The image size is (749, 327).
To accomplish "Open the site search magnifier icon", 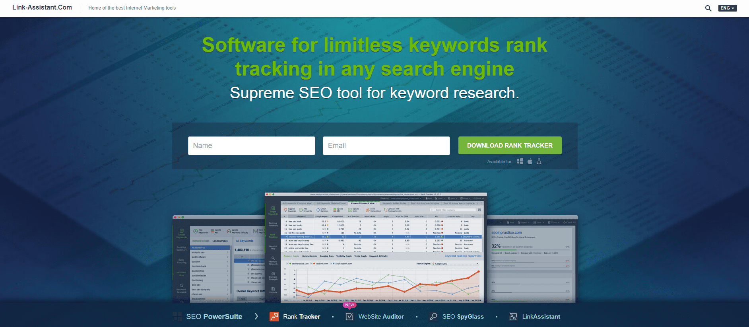I will tap(708, 8).
